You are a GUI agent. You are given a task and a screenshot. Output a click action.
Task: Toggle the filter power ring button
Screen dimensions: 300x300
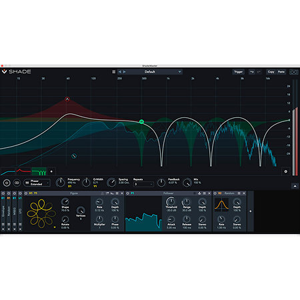click(x=7, y=183)
